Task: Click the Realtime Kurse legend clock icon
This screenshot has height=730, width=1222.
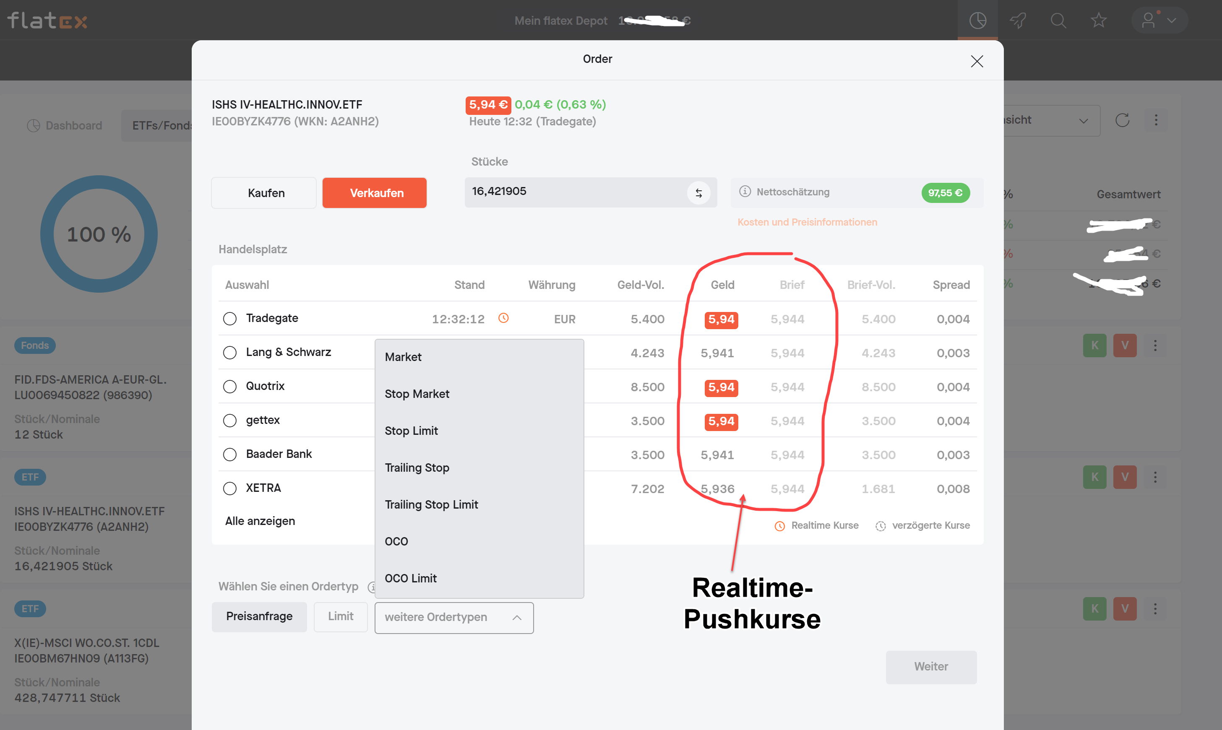Action: [779, 526]
